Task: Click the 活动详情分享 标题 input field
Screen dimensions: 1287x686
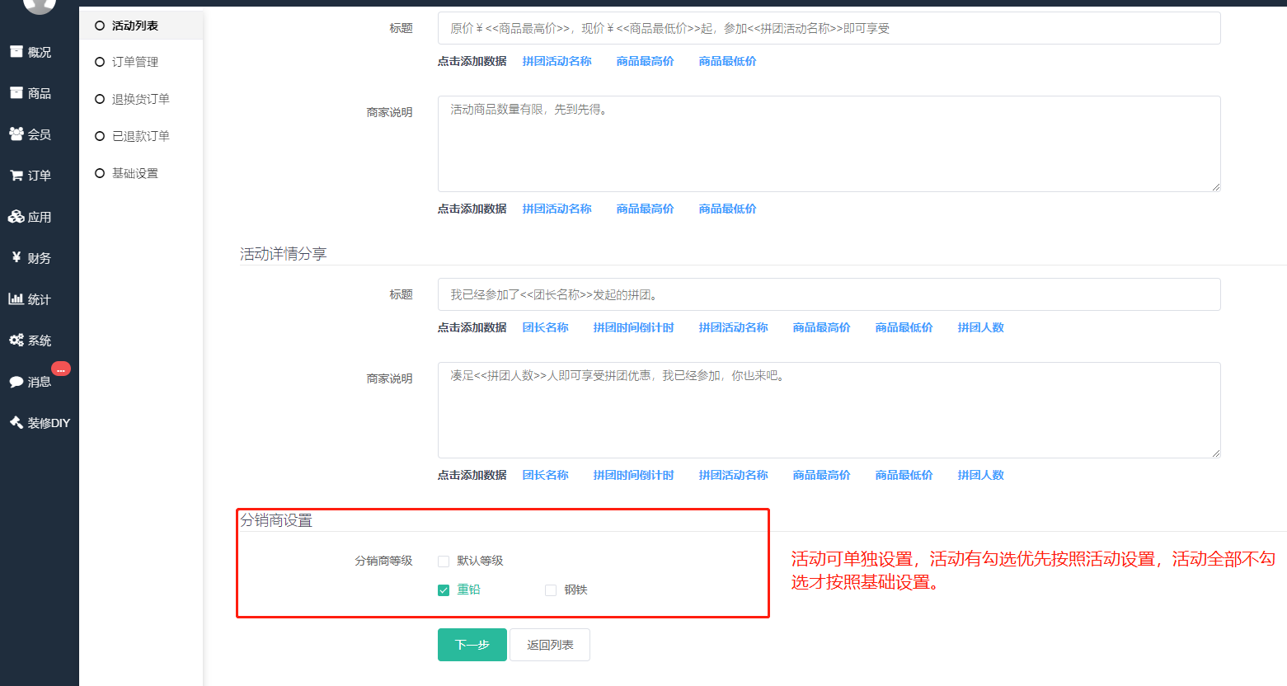Action: tap(829, 294)
